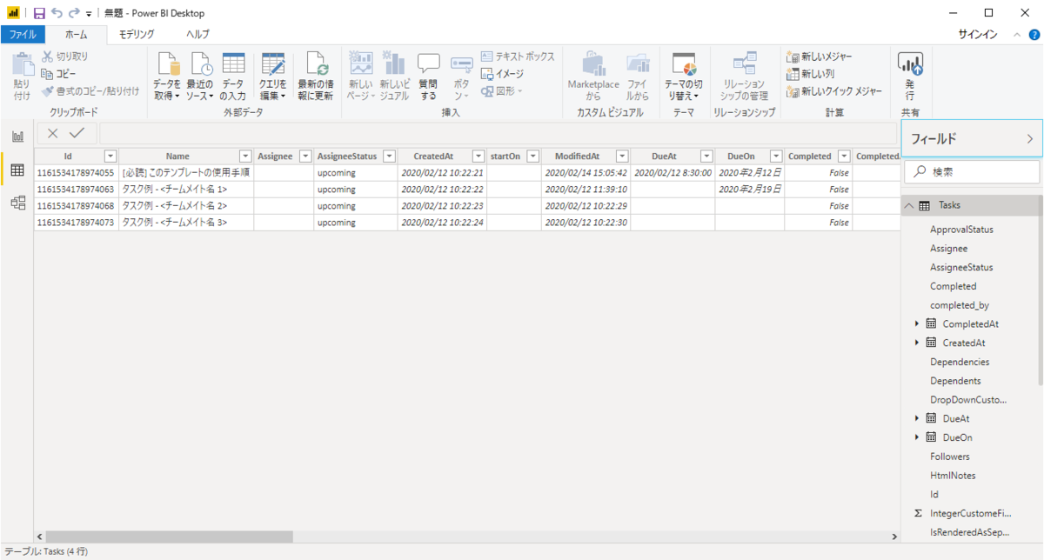Screen dimensions: 1044x560
Task: Click 新しい列 new column
Action: tap(810, 73)
